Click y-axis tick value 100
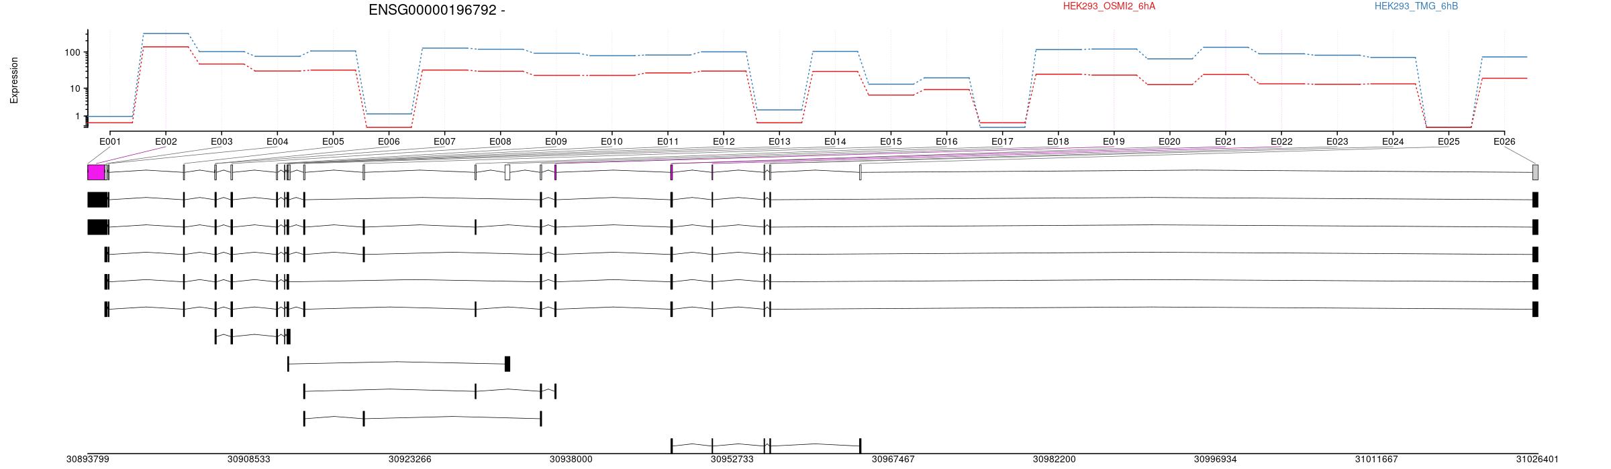Screen dimensions: 1611x469 click(72, 52)
